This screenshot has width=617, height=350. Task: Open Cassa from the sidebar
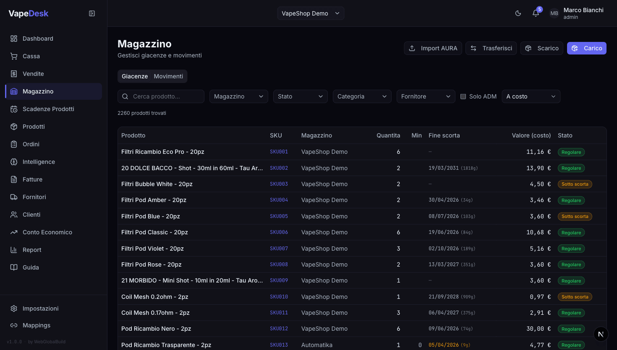point(31,56)
